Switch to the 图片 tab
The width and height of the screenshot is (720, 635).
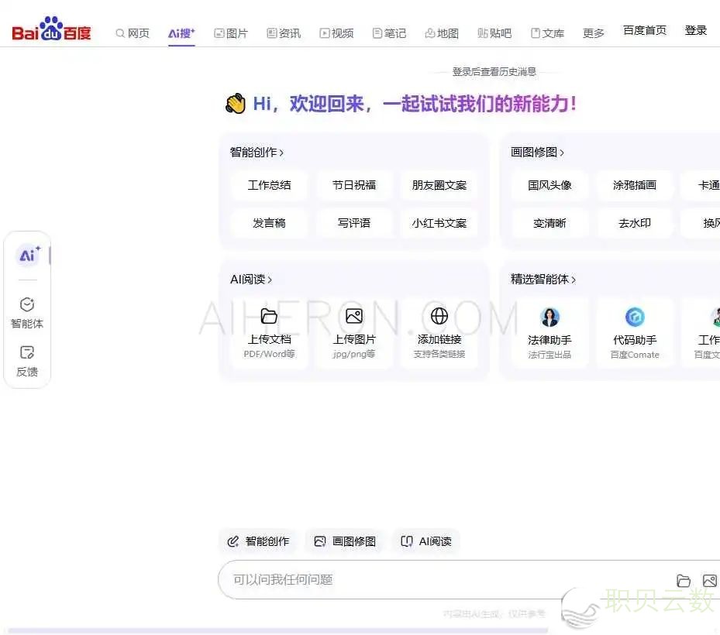(x=231, y=33)
